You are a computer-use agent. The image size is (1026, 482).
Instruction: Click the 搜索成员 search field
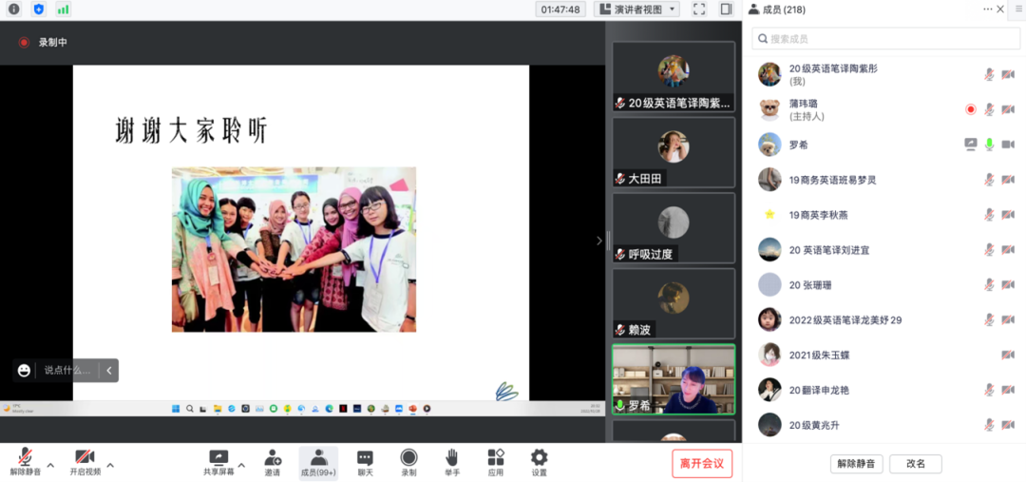point(883,38)
